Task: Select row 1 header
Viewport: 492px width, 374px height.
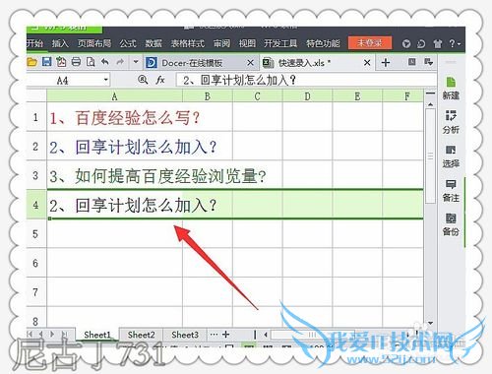Action: pyautogui.click(x=36, y=117)
